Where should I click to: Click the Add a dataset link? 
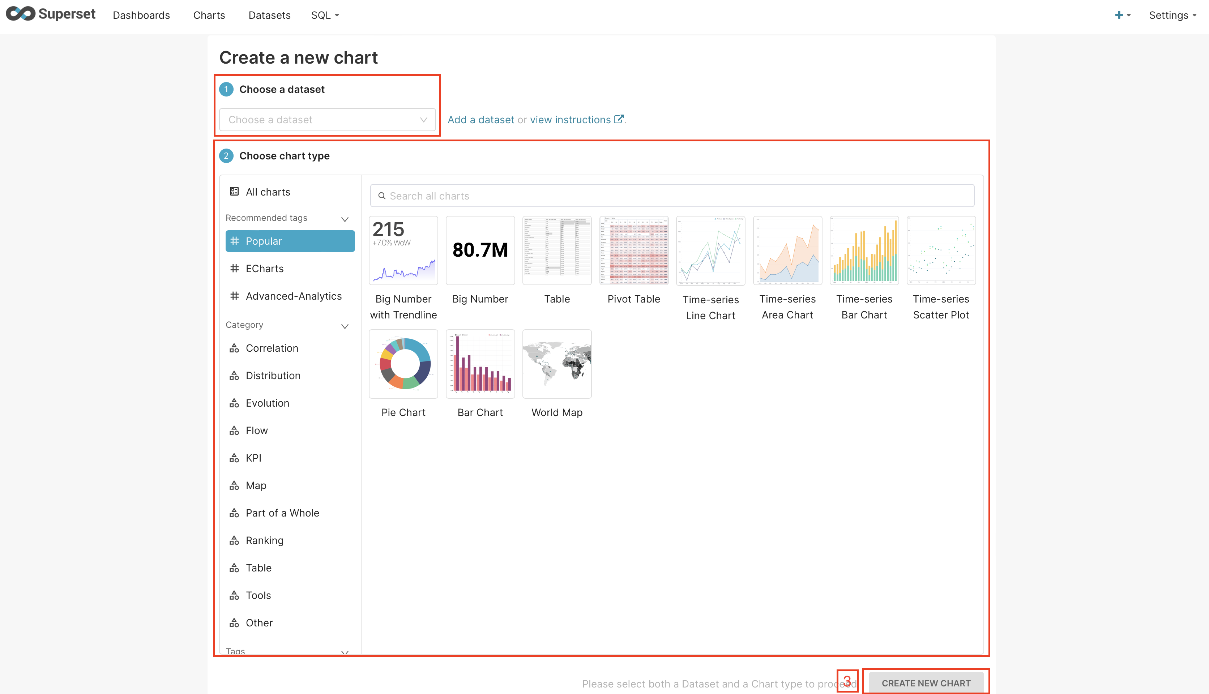[x=480, y=120]
